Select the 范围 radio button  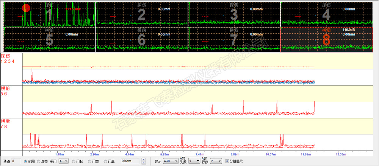click(26, 161)
